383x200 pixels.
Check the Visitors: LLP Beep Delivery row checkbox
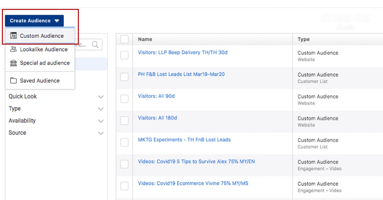click(124, 55)
